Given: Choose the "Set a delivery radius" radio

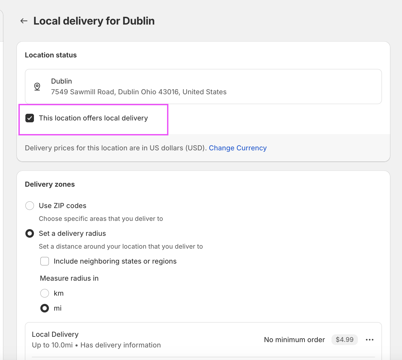Looking at the screenshot, I should coord(30,233).
